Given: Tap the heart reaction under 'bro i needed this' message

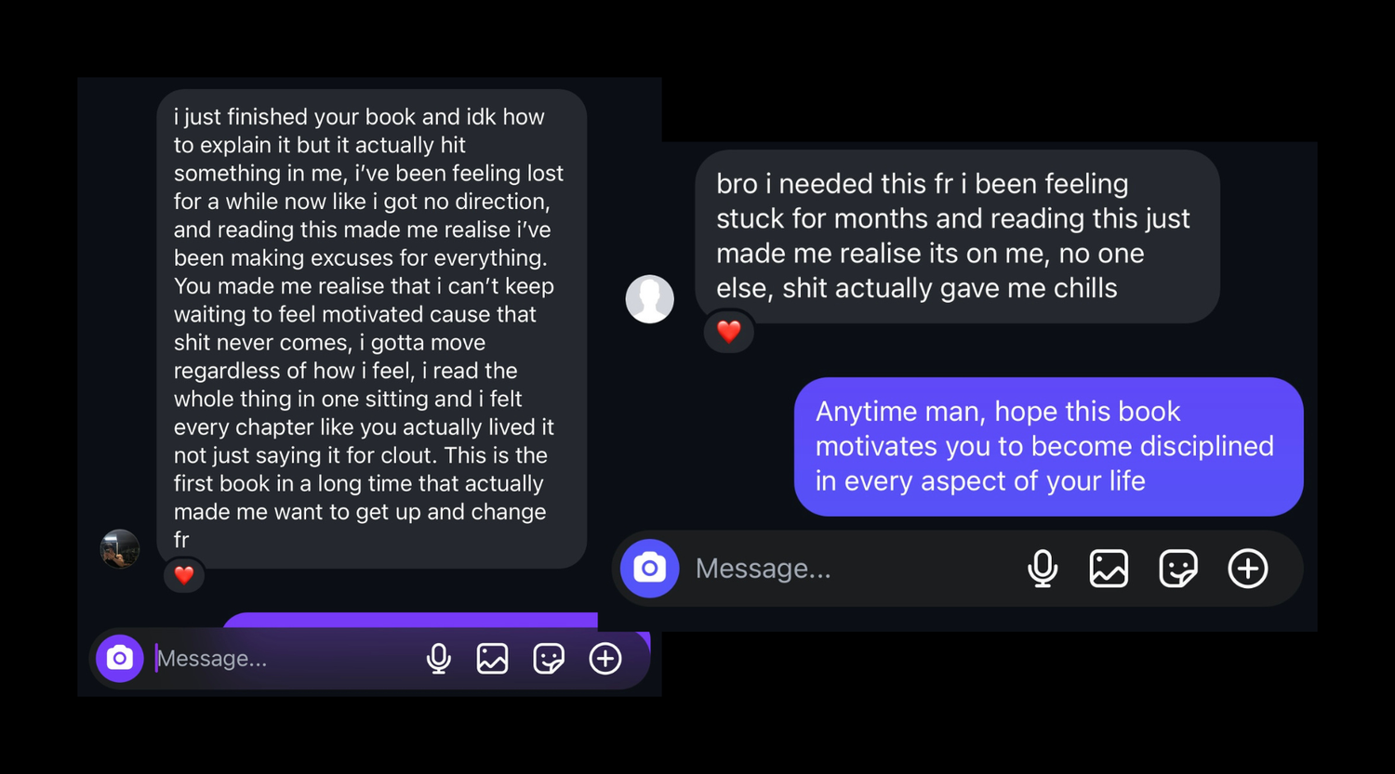Looking at the screenshot, I should pos(728,331).
